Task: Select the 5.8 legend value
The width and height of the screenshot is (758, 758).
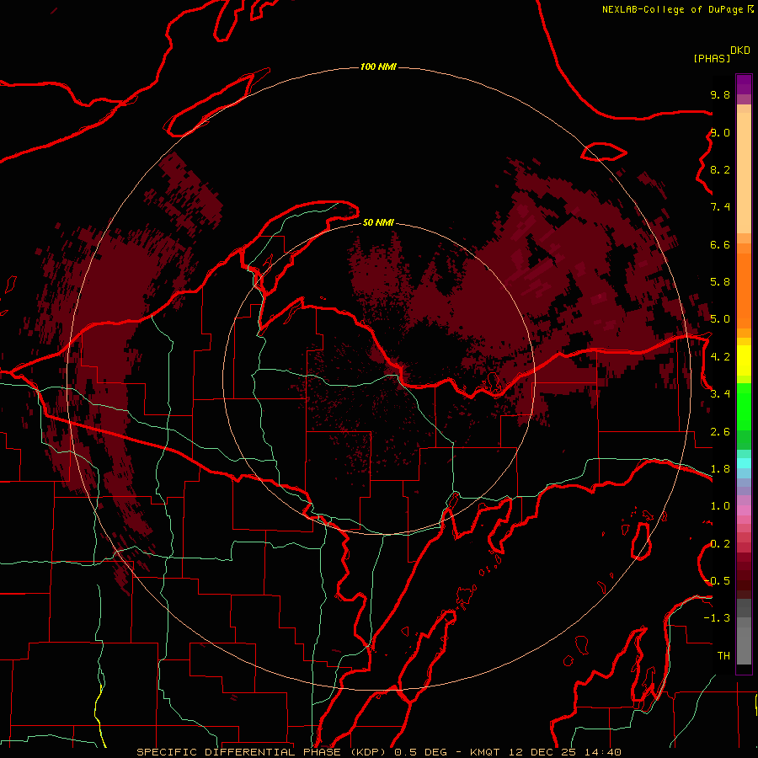Action: pyautogui.click(x=720, y=282)
